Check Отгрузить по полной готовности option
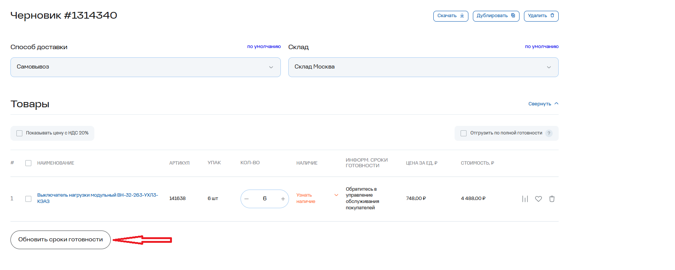The width and height of the screenshot is (675, 270). tap(464, 133)
